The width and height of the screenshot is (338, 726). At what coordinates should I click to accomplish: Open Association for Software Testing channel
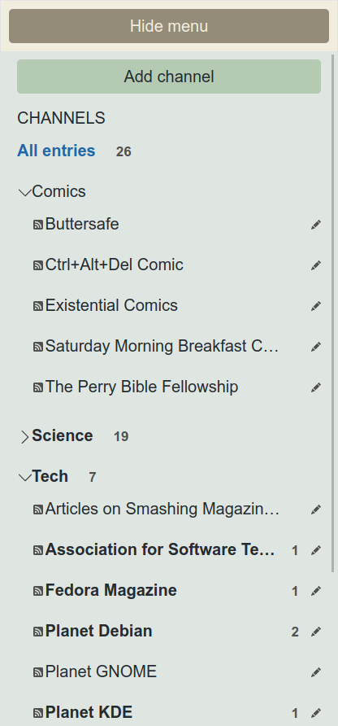pyautogui.click(x=160, y=550)
